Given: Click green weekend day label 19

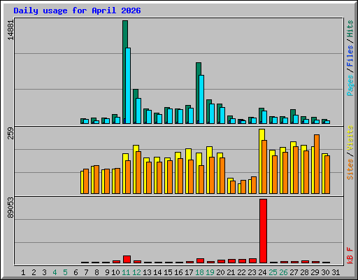Looking at the screenshot, I should pyautogui.click(x=210, y=272).
